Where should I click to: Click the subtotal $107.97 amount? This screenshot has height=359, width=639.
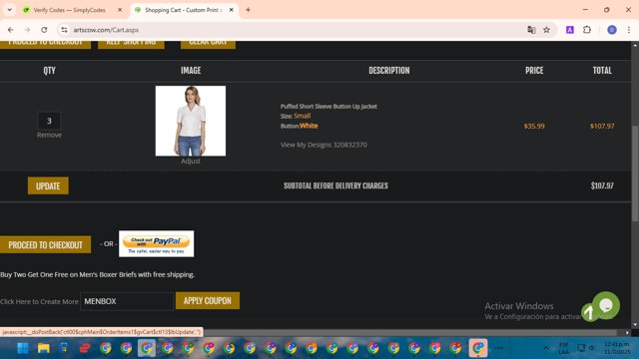coord(602,185)
